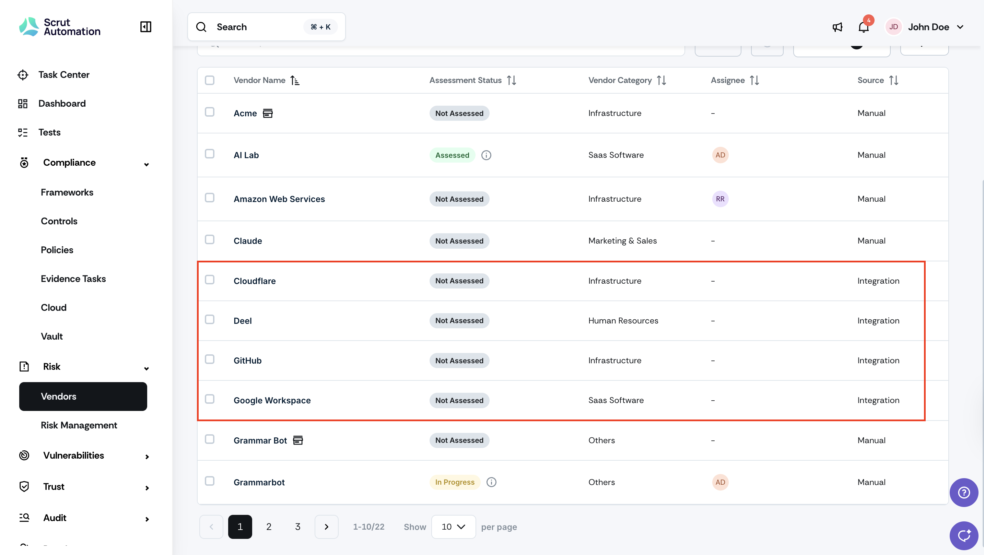
Task: Check the select-all header checkbox
Action: pyautogui.click(x=209, y=80)
